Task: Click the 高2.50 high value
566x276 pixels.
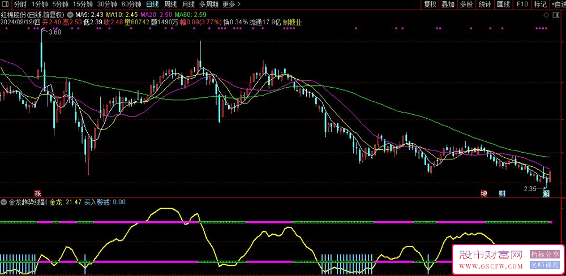Action: tap(71, 23)
